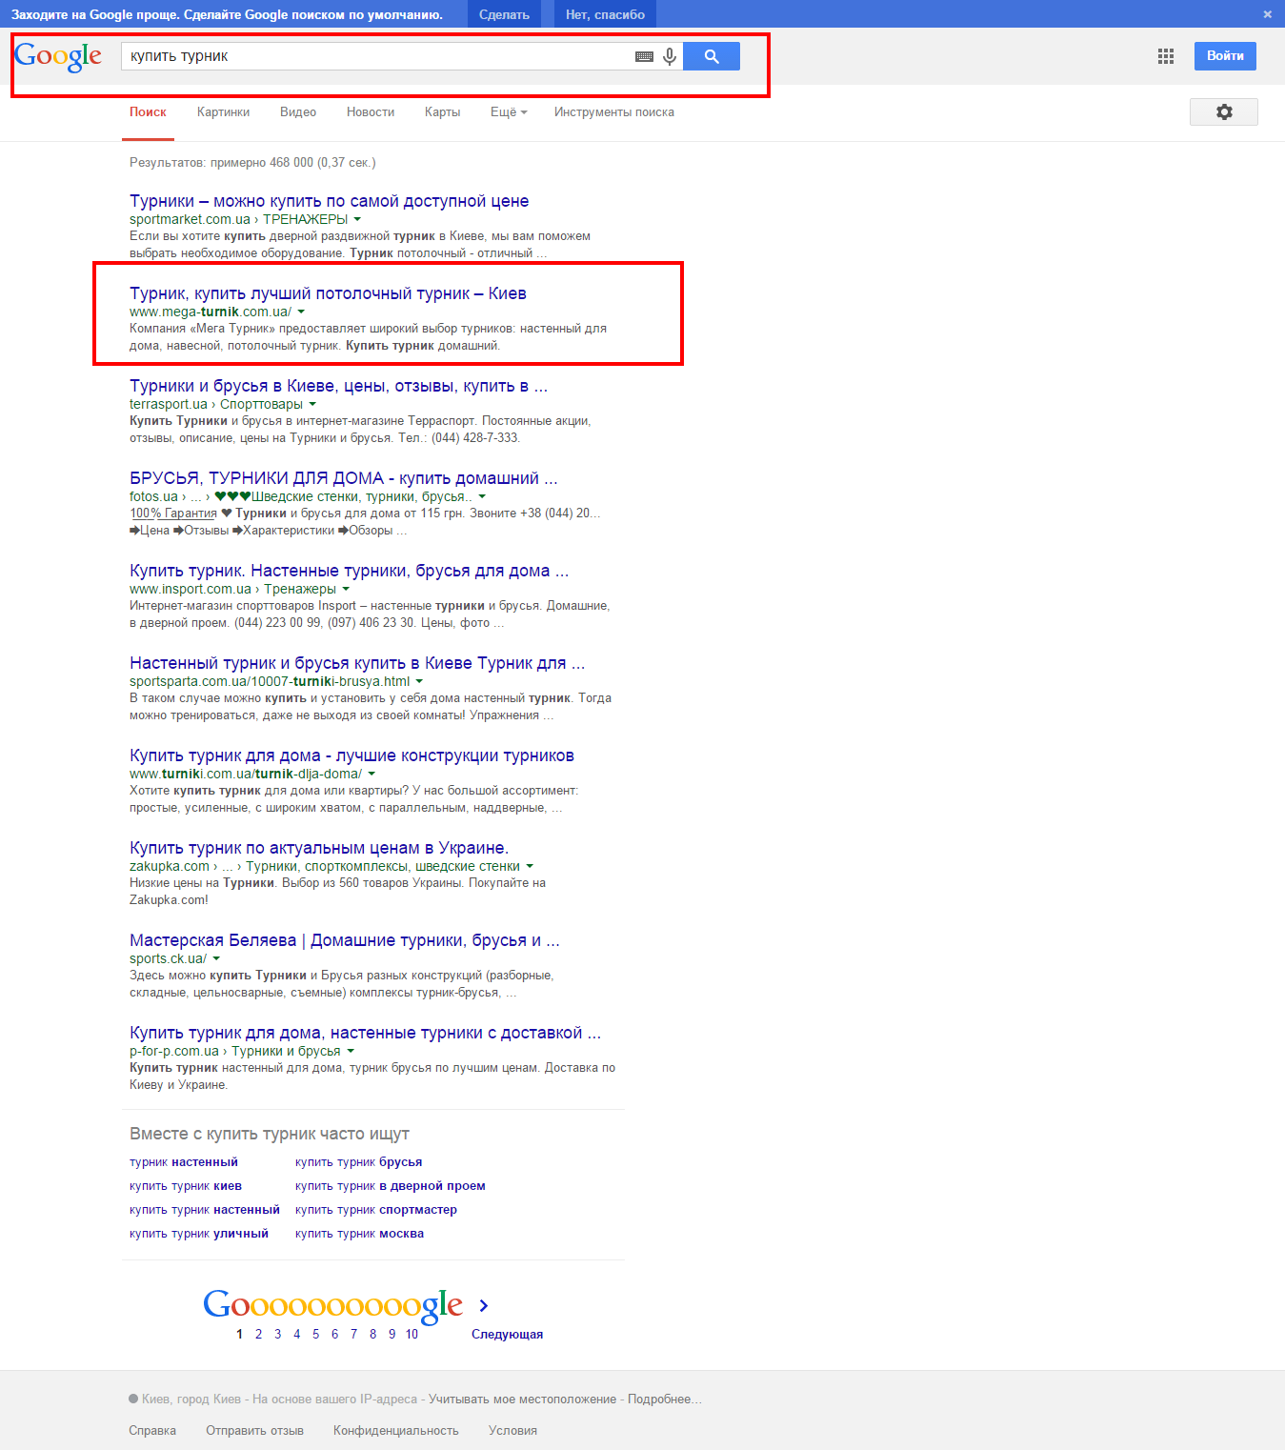The image size is (1285, 1450).
Task: Expand dropdown arrow on zakupka.com result
Action: coord(530,866)
